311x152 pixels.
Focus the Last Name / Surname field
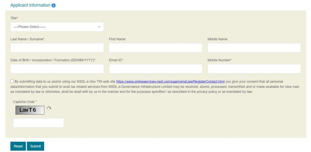point(57,48)
